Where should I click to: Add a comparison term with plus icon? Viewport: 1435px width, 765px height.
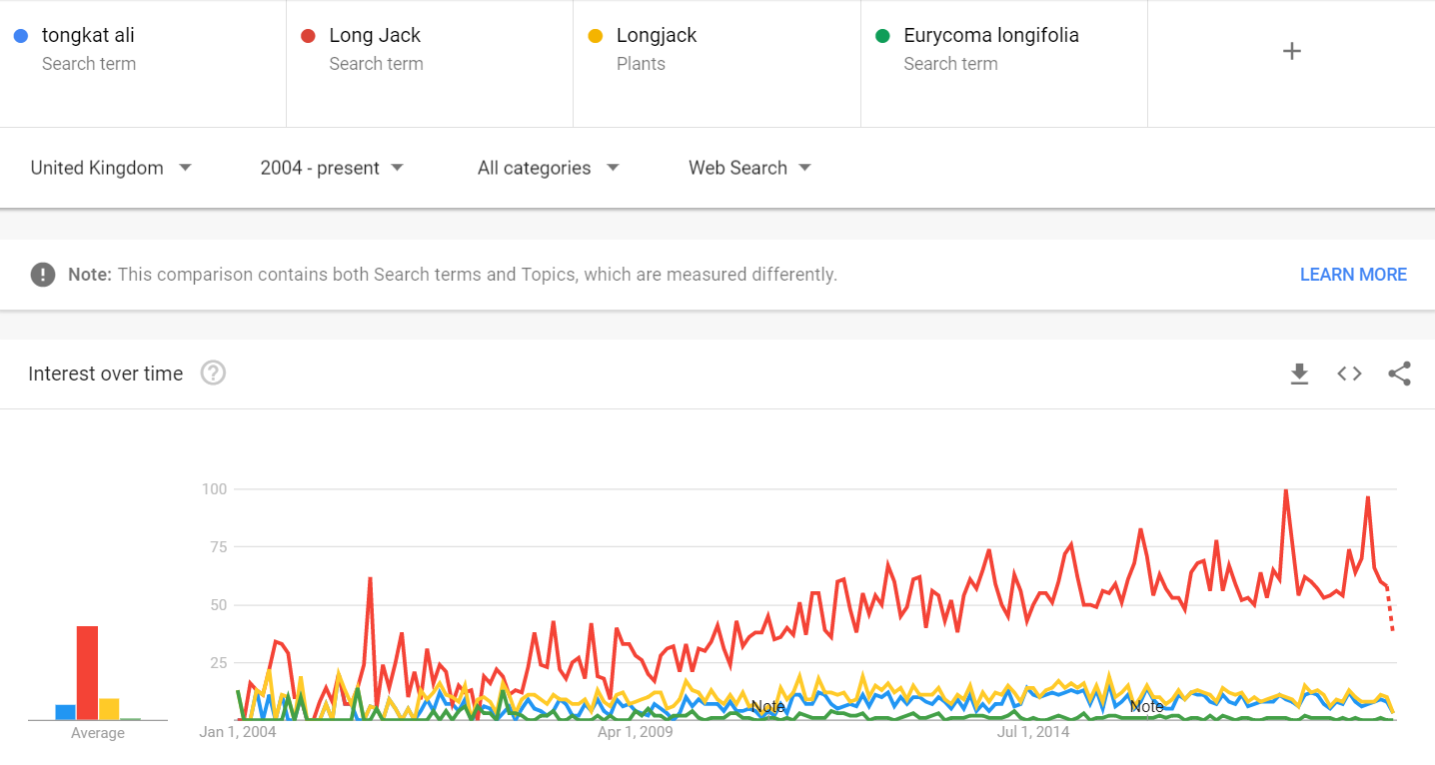(1291, 51)
